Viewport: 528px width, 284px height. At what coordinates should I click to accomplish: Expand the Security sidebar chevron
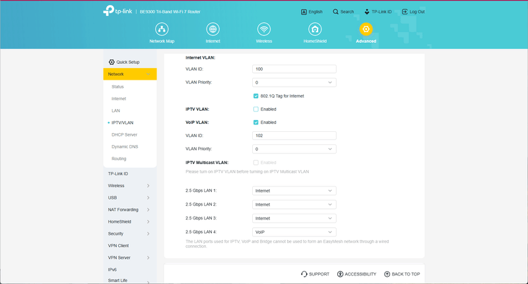[148, 233]
